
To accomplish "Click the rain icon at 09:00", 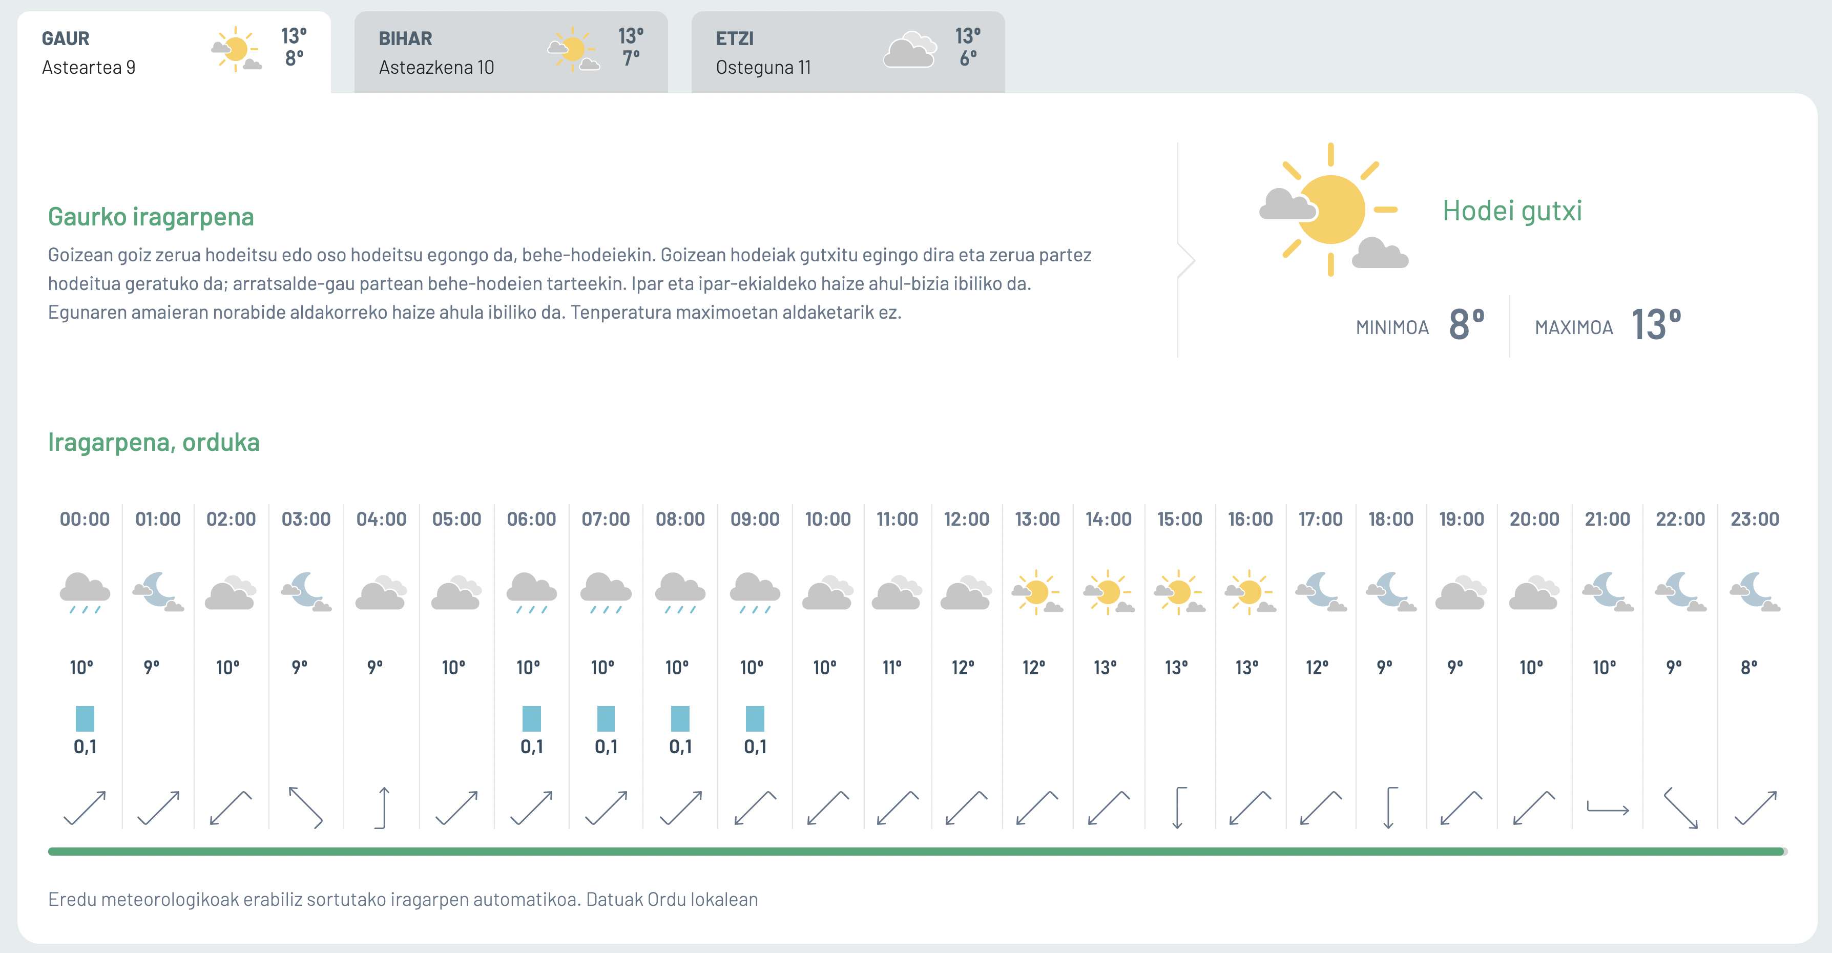I will tap(755, 592).
